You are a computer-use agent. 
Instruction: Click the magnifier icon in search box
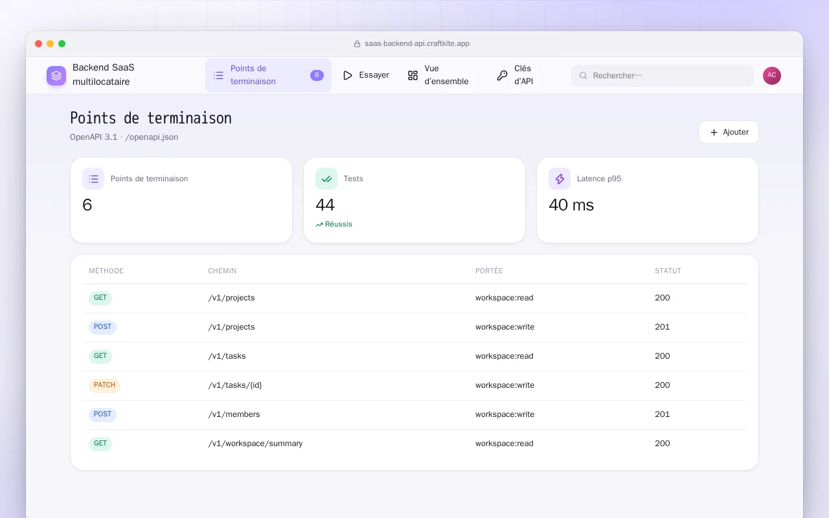tap(584, 76)
